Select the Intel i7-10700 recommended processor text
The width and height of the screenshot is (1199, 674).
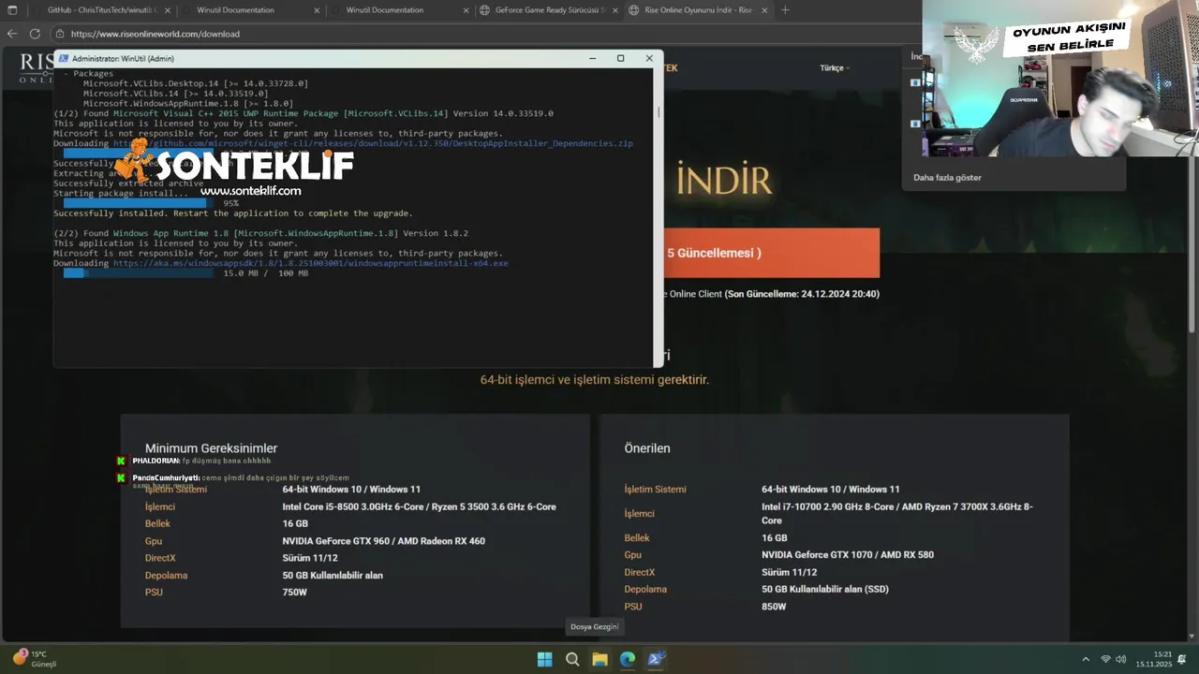click(x=897, y=513)
